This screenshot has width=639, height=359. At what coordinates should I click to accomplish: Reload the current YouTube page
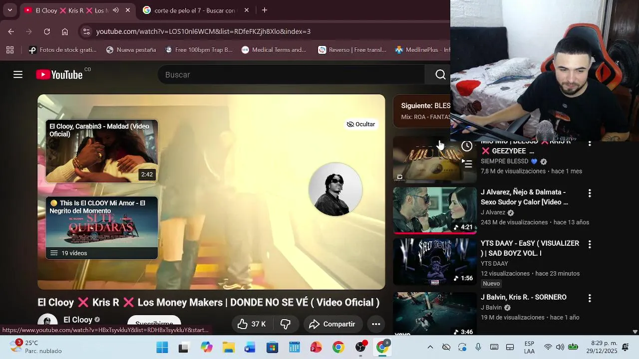pyautogui.click(x=47, y=31)
